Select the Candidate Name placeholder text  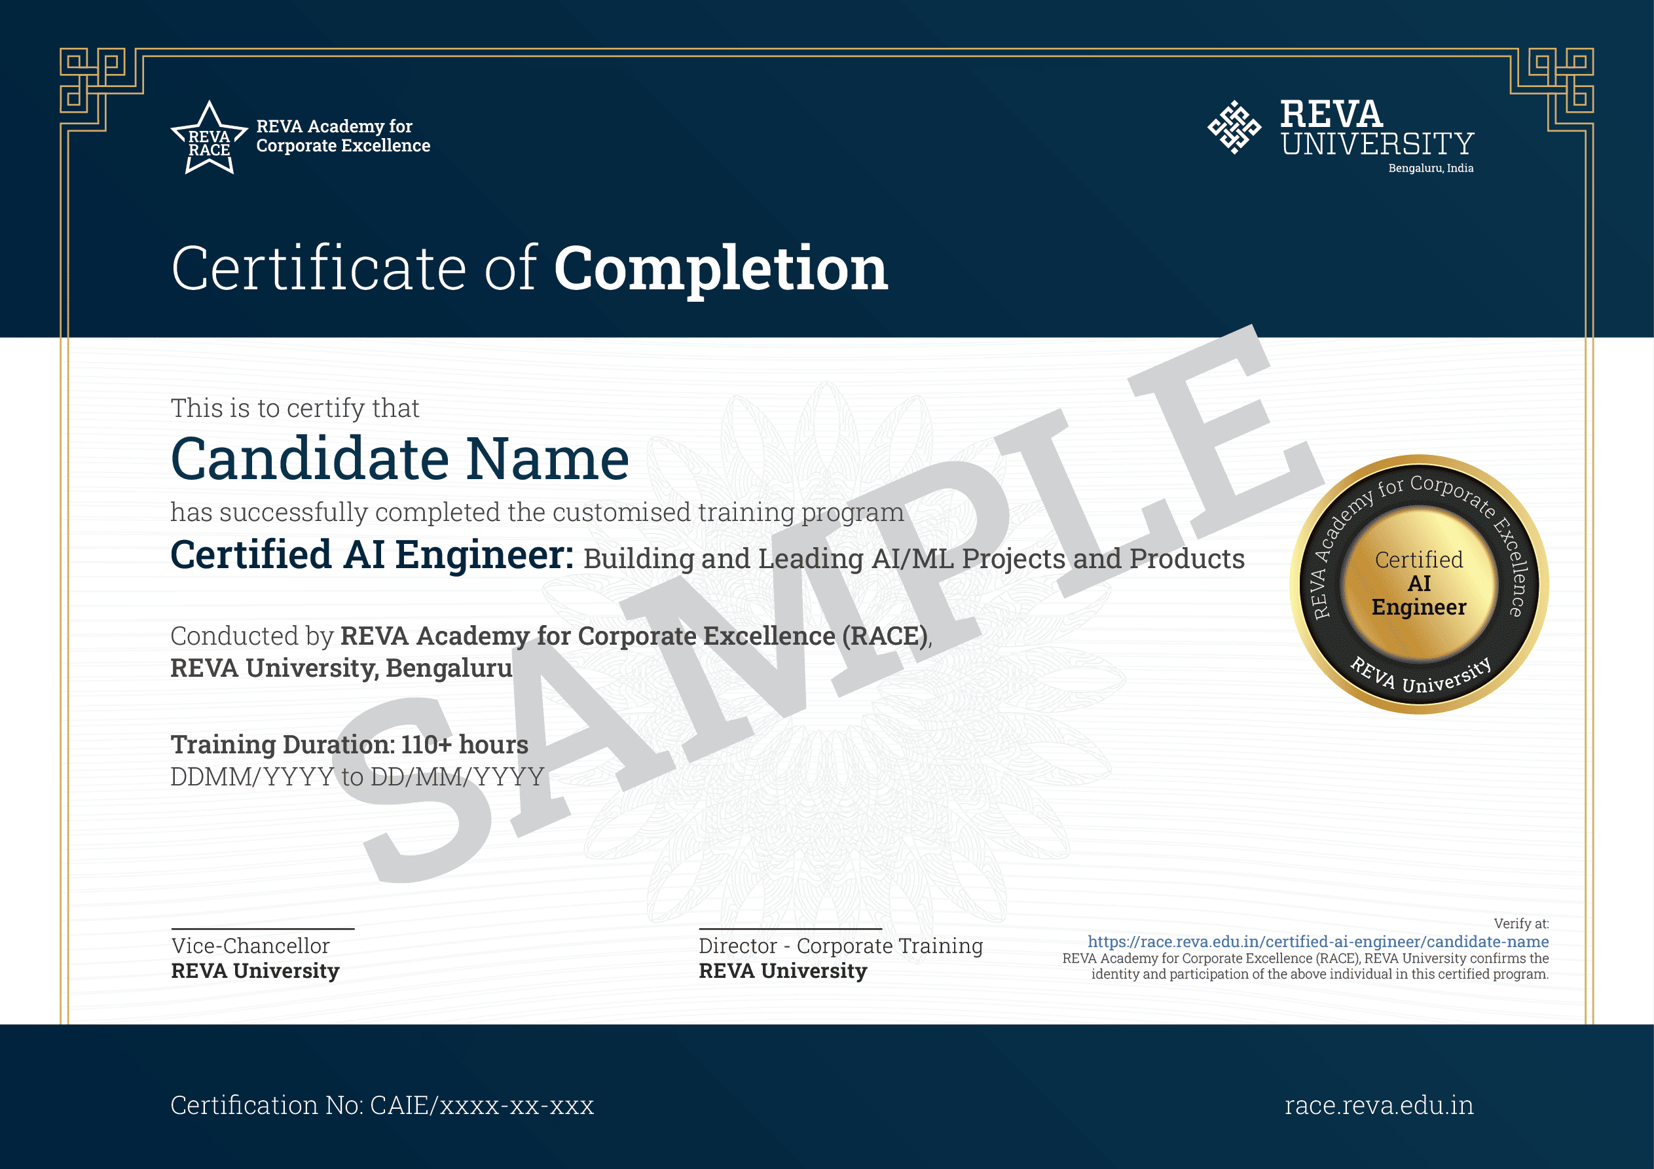pyautogui.click(x=400, y=459)
